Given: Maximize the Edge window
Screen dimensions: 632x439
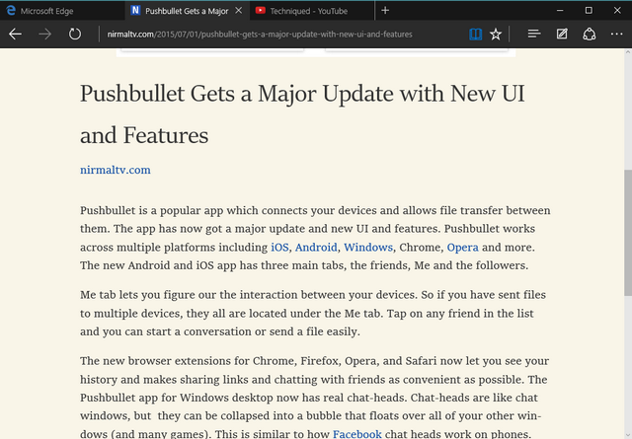Looking at the screenshot, I should [589, 11].
